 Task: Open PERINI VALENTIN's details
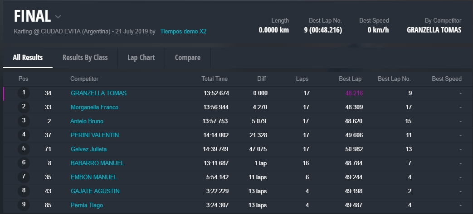click(95, 135)
